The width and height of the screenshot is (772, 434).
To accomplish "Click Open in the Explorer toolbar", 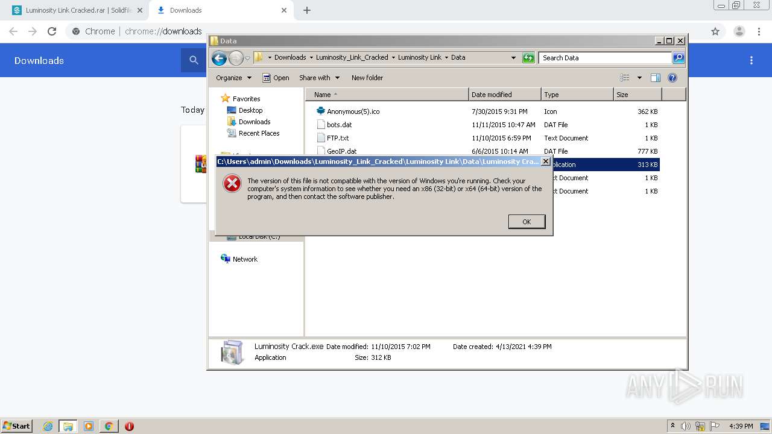I will pos(276,78).
